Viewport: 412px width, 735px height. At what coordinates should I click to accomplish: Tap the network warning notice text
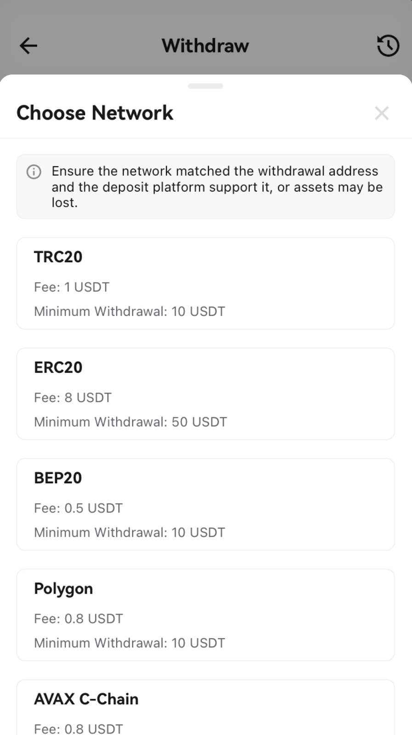coord(217,187)
